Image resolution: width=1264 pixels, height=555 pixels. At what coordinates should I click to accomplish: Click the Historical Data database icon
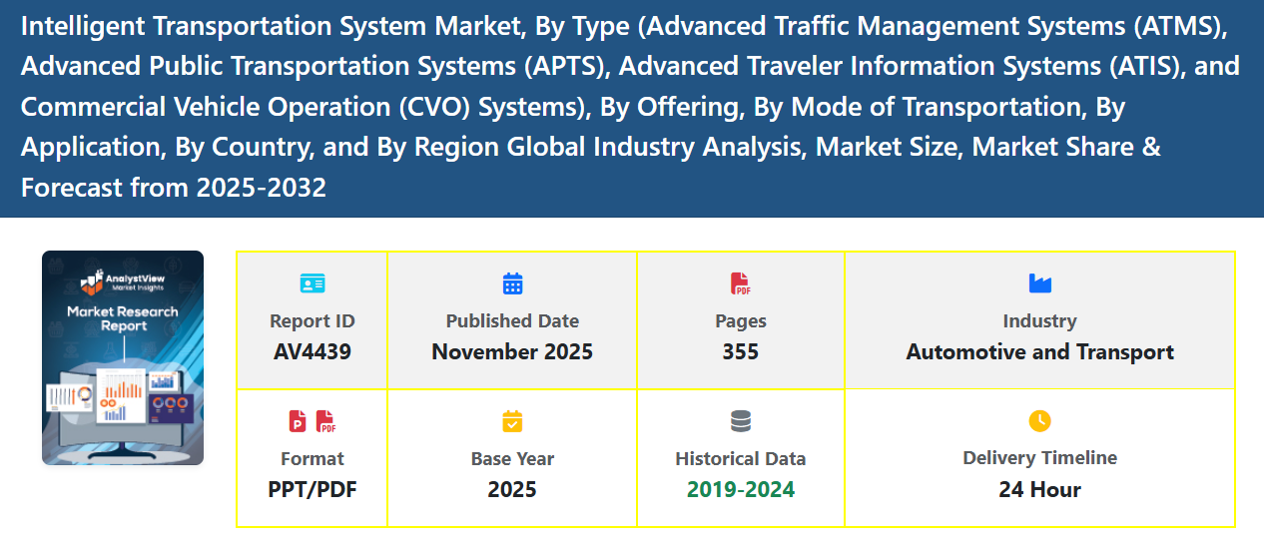point(740,421)
